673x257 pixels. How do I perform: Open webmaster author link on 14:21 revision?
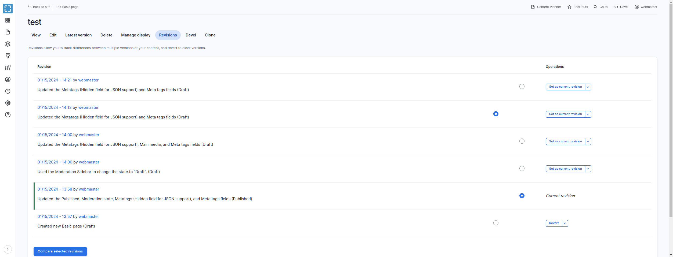tap(88, 80)
